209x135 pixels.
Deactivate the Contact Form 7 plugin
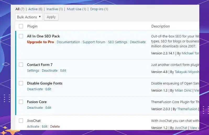coord(49,70)
